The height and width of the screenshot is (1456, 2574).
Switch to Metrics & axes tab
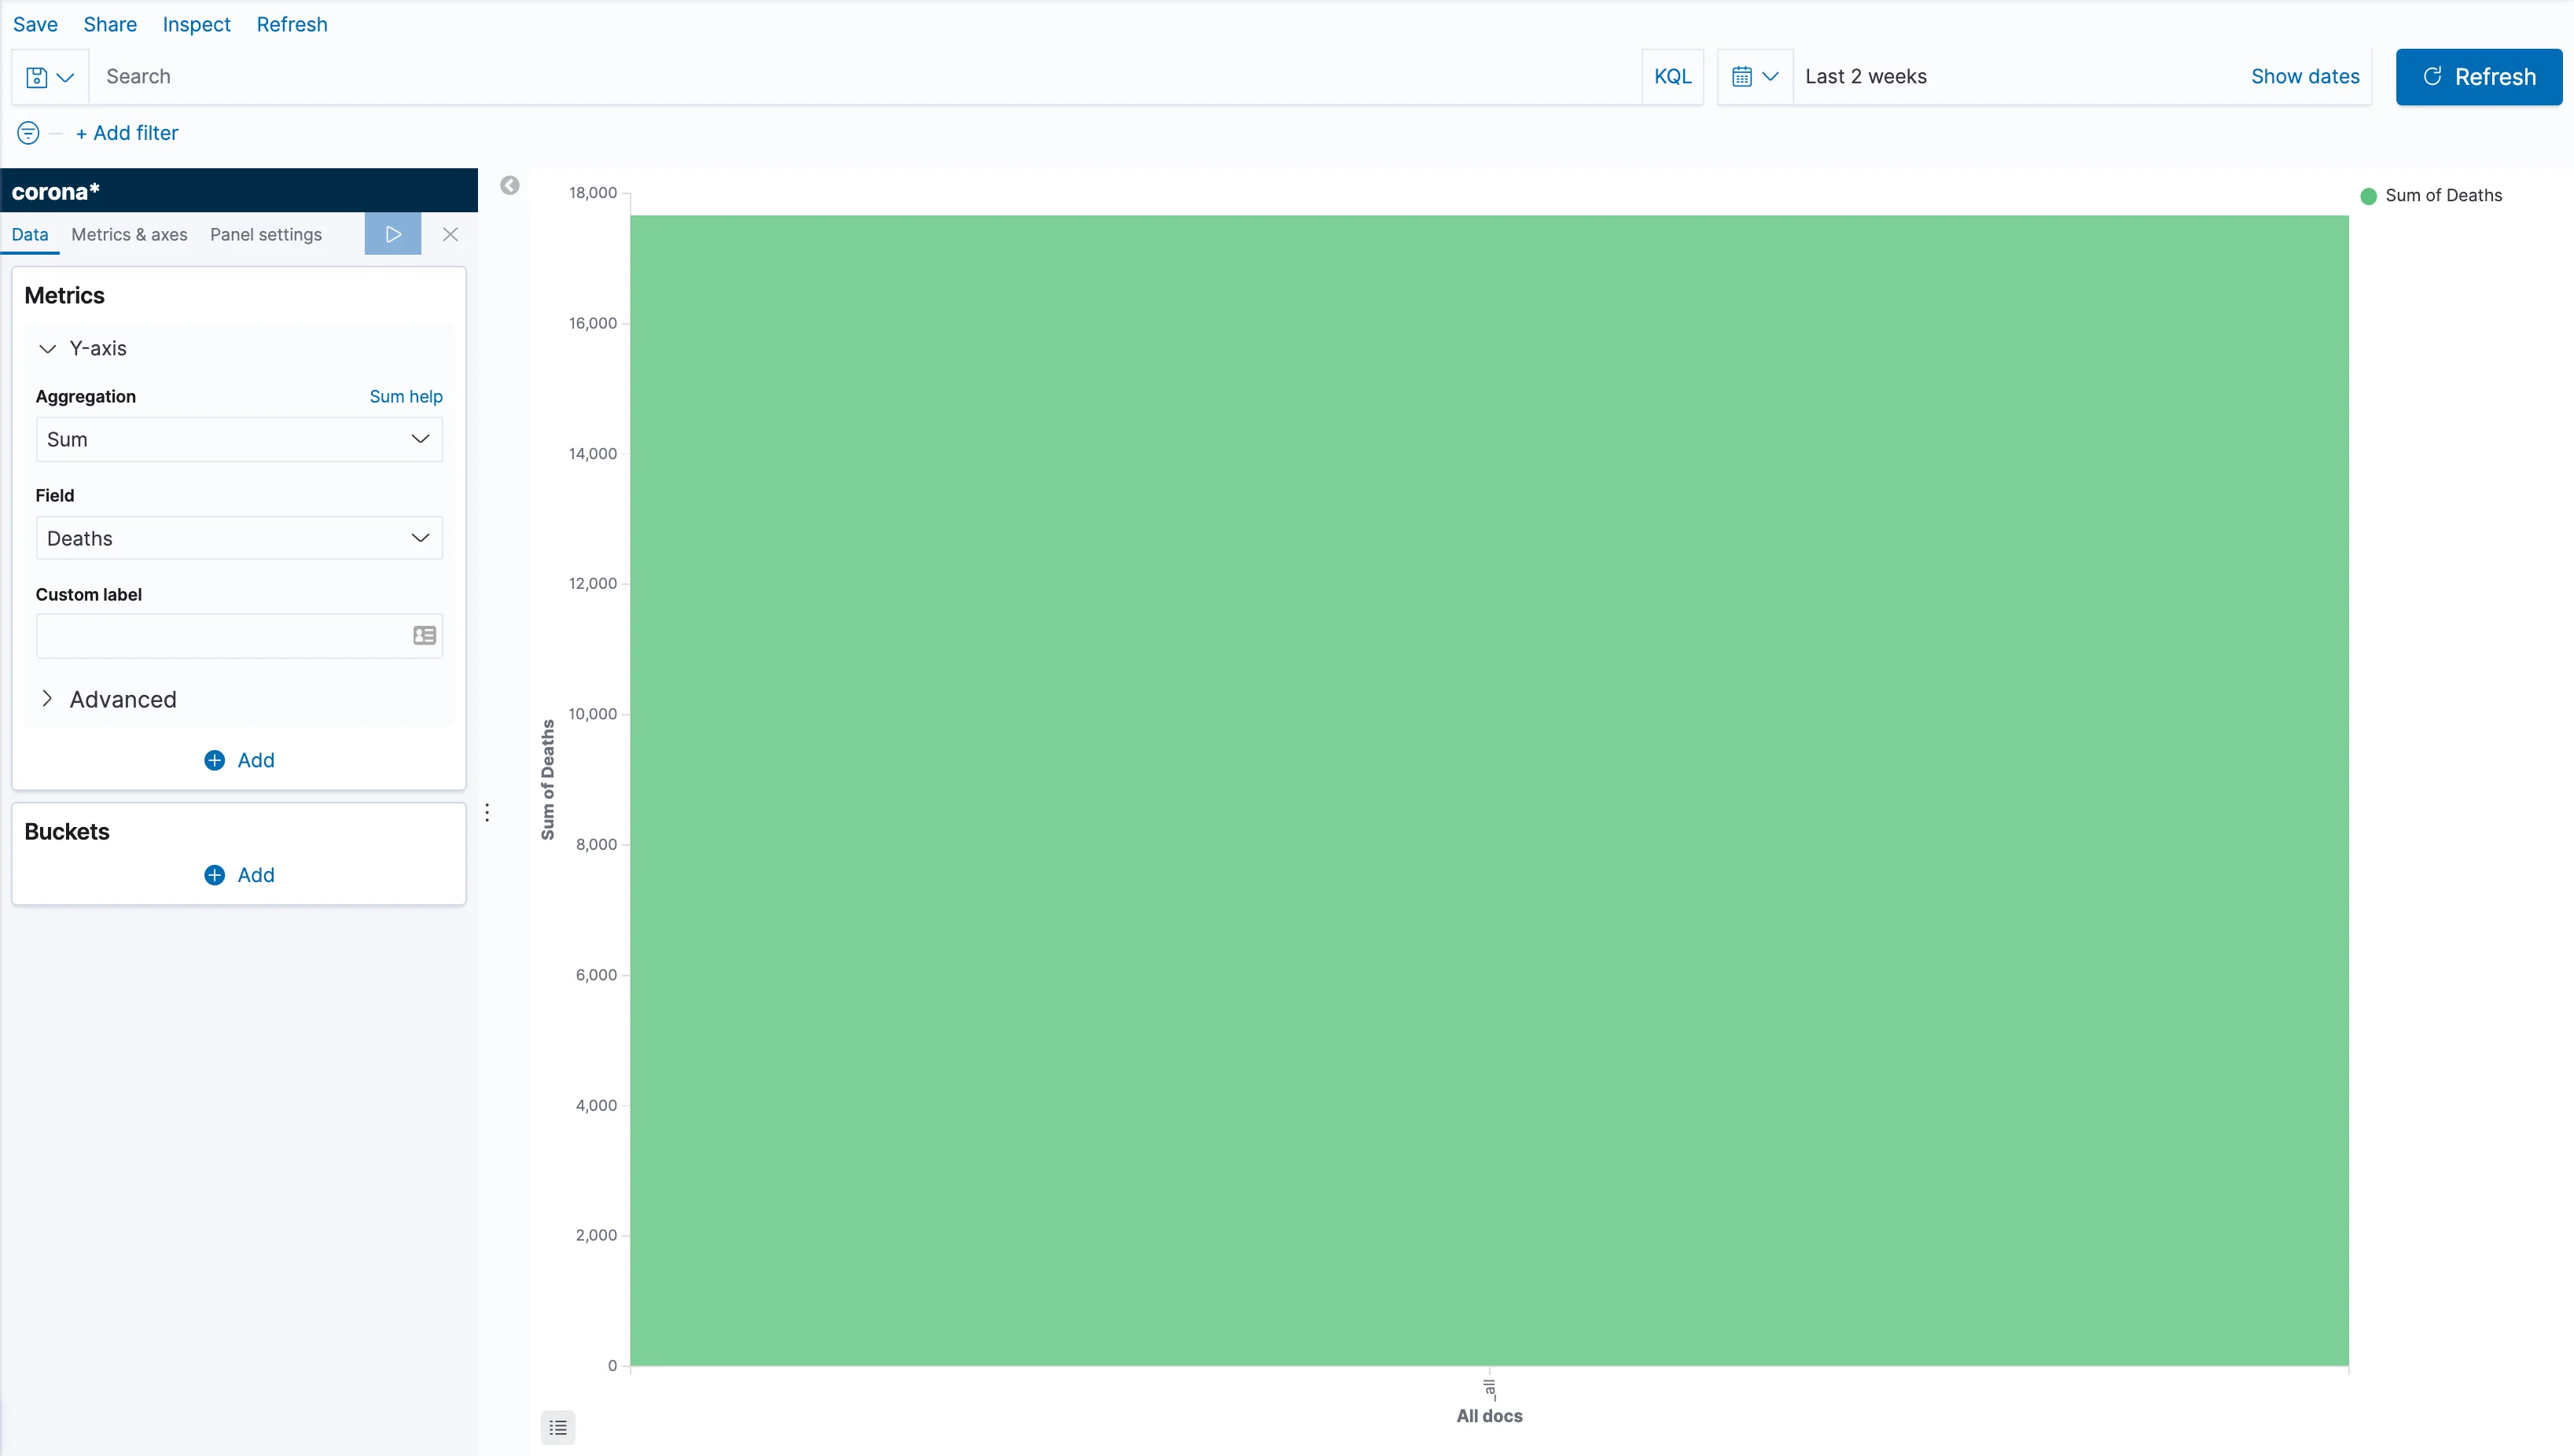click(129, 235)
